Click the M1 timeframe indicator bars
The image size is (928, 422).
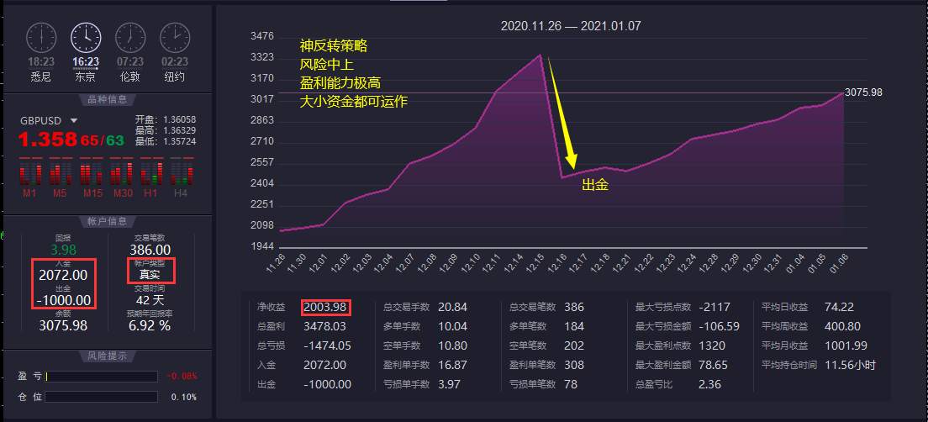[x=30, y=171]
